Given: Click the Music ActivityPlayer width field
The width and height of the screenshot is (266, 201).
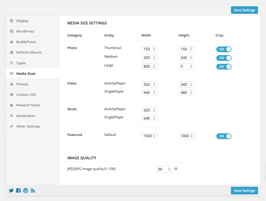Looking at the screenshot, I should [147, 110].
